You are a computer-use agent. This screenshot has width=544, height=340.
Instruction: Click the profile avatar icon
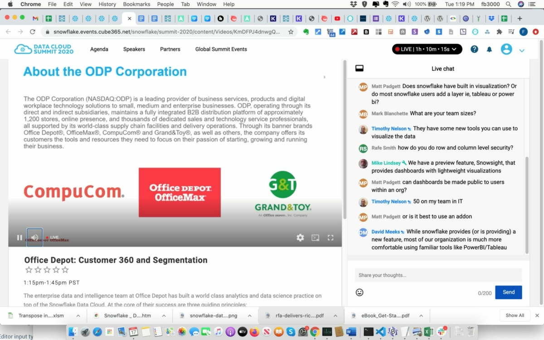pyautogui.click(x=506, y=49)
